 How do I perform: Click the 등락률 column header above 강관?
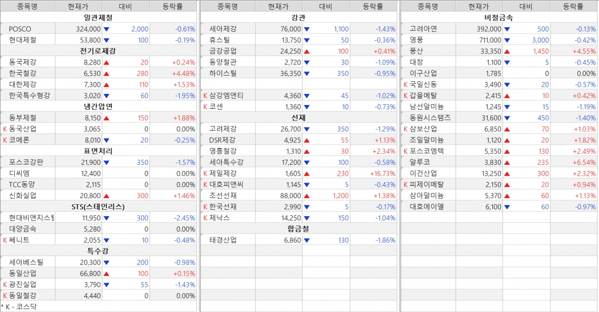pyautogui.click(x=373, y=6)
